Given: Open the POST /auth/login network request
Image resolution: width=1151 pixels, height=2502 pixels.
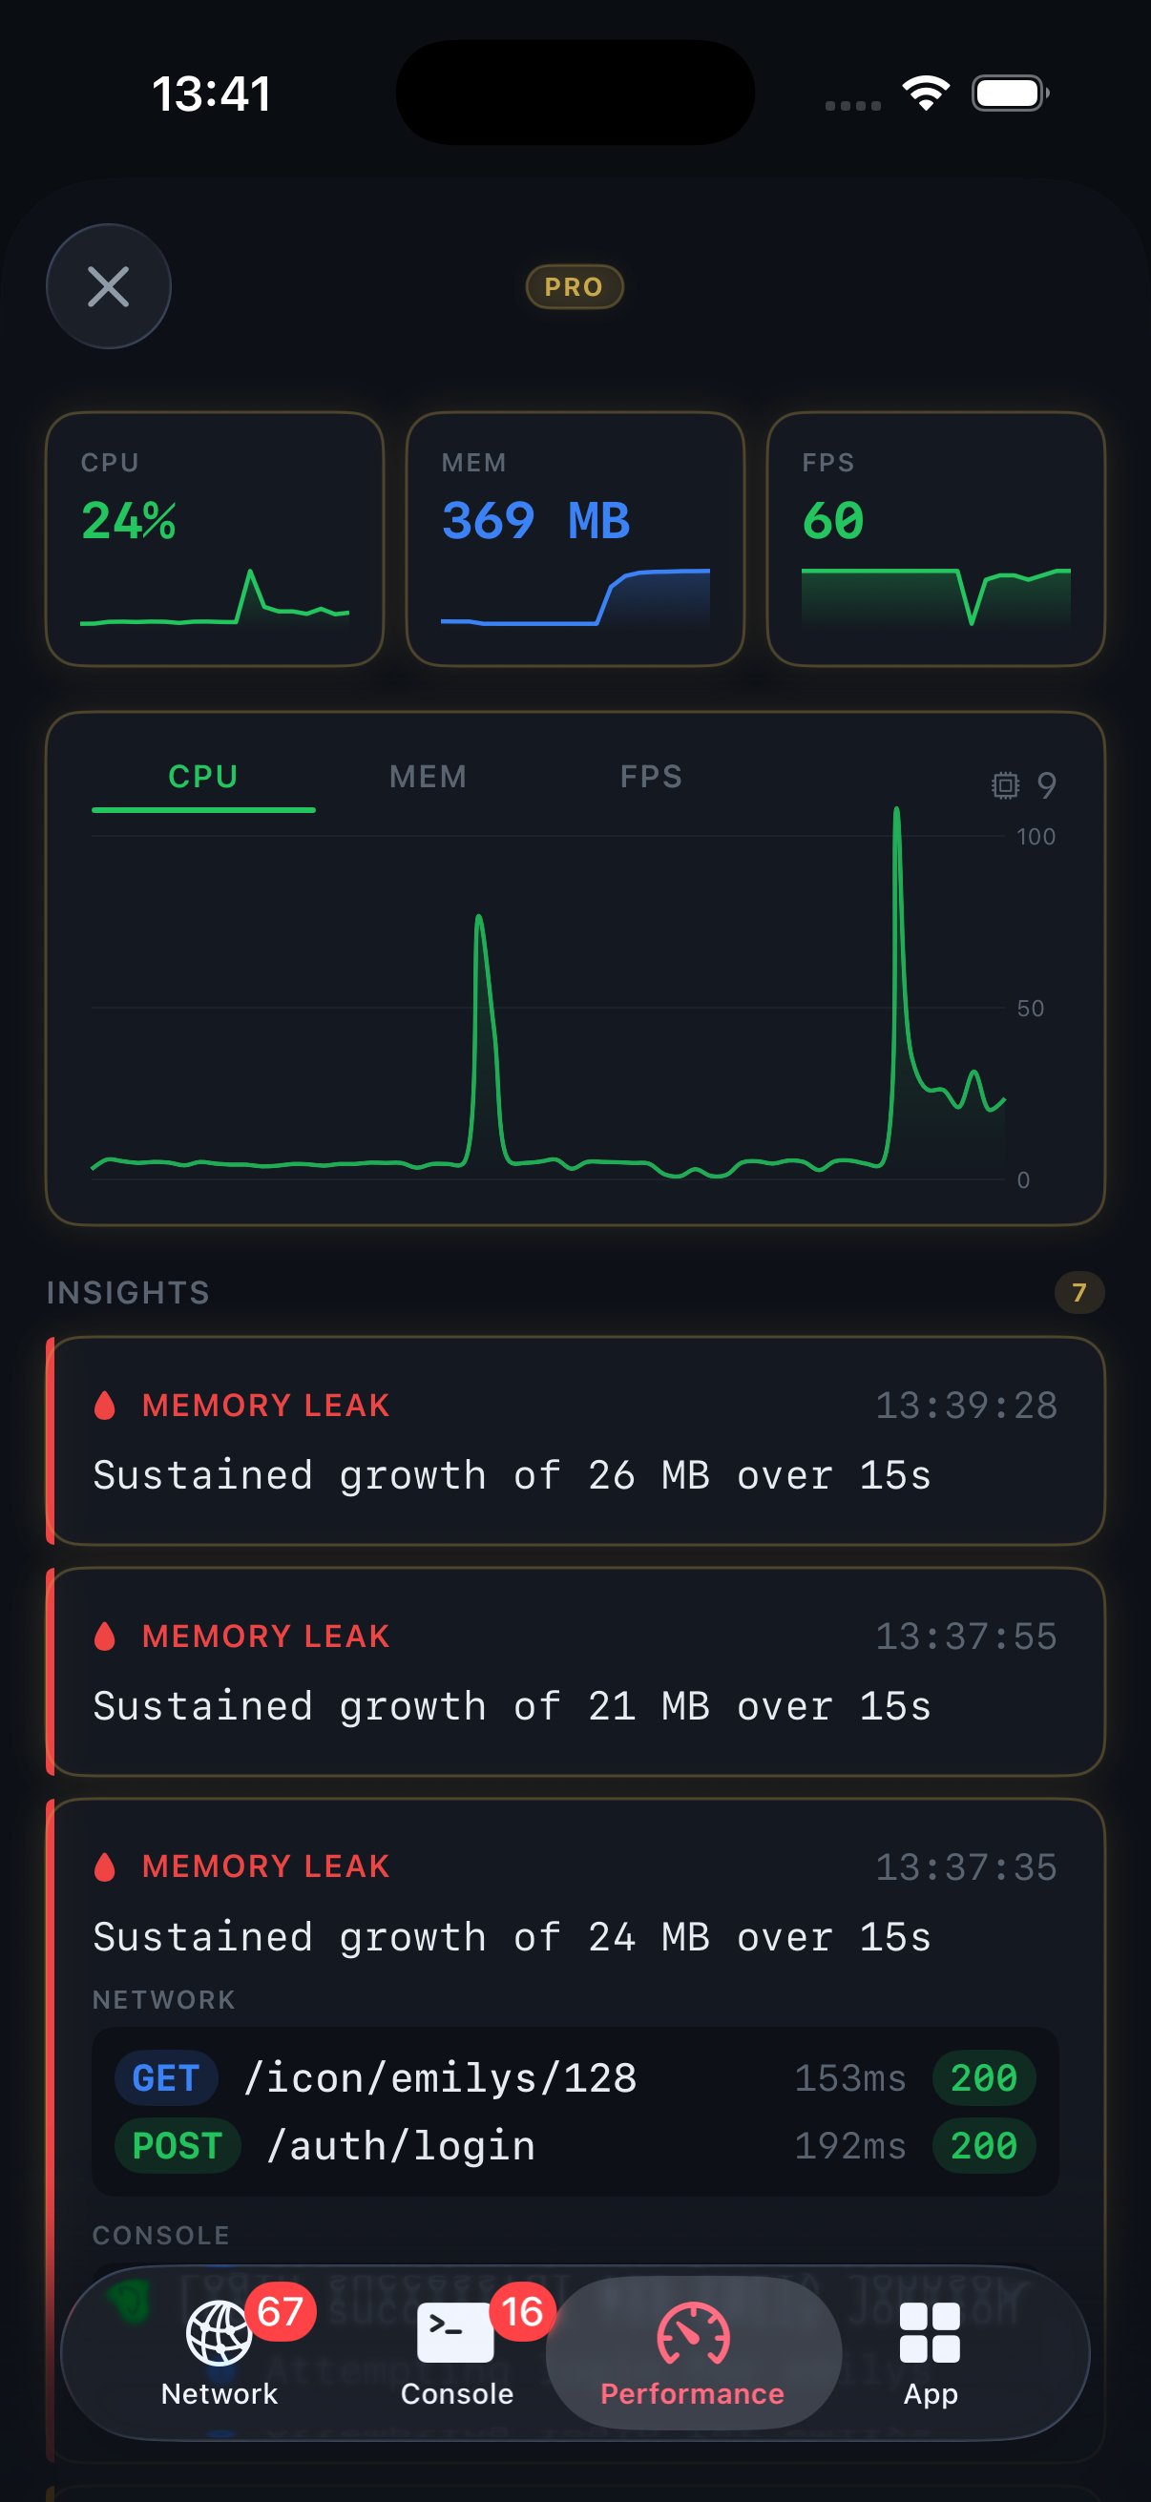Looking at the screenshot, I should pos(575,2146).
